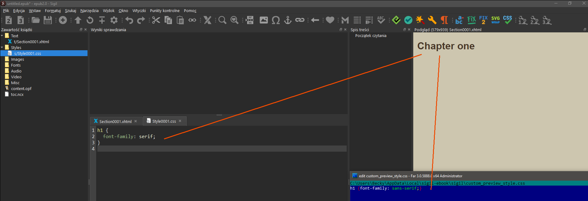This screenshot has width=588, height=201.
Task: Open the Edycja menu
Action: point(19,10)
